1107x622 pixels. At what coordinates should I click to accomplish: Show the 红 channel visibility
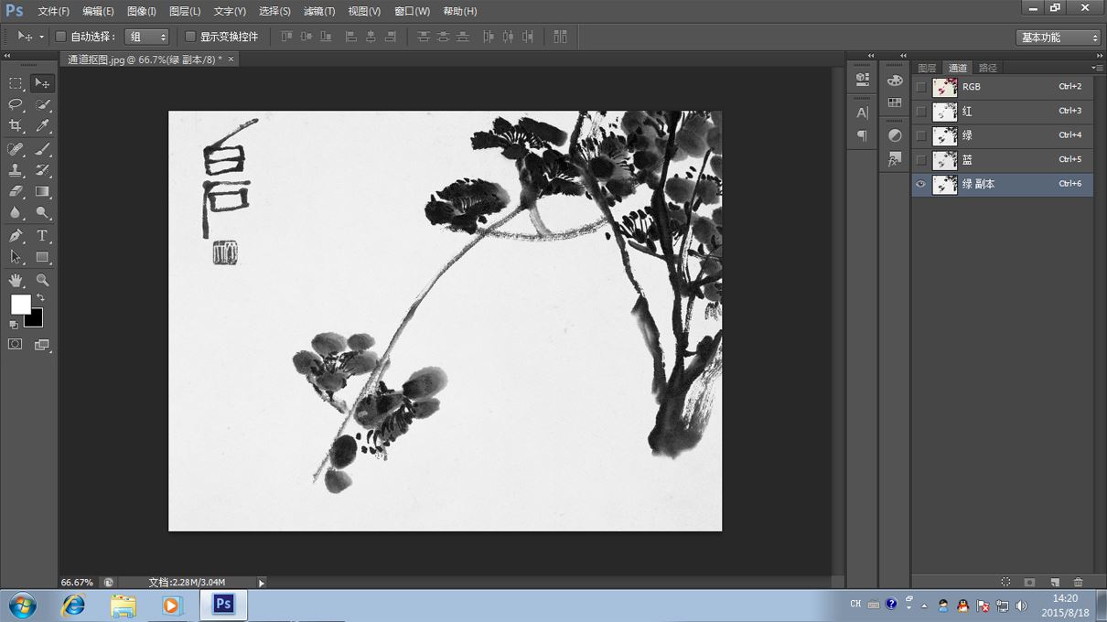(921, 112)
